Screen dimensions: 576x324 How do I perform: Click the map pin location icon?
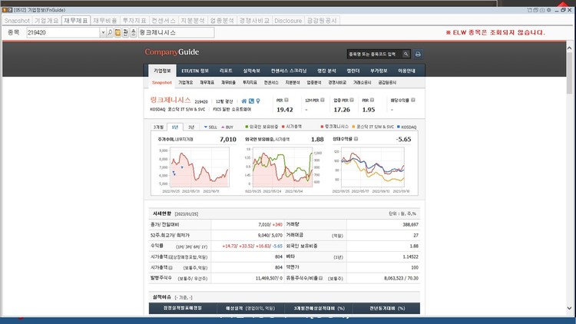(x=258, y=101)
